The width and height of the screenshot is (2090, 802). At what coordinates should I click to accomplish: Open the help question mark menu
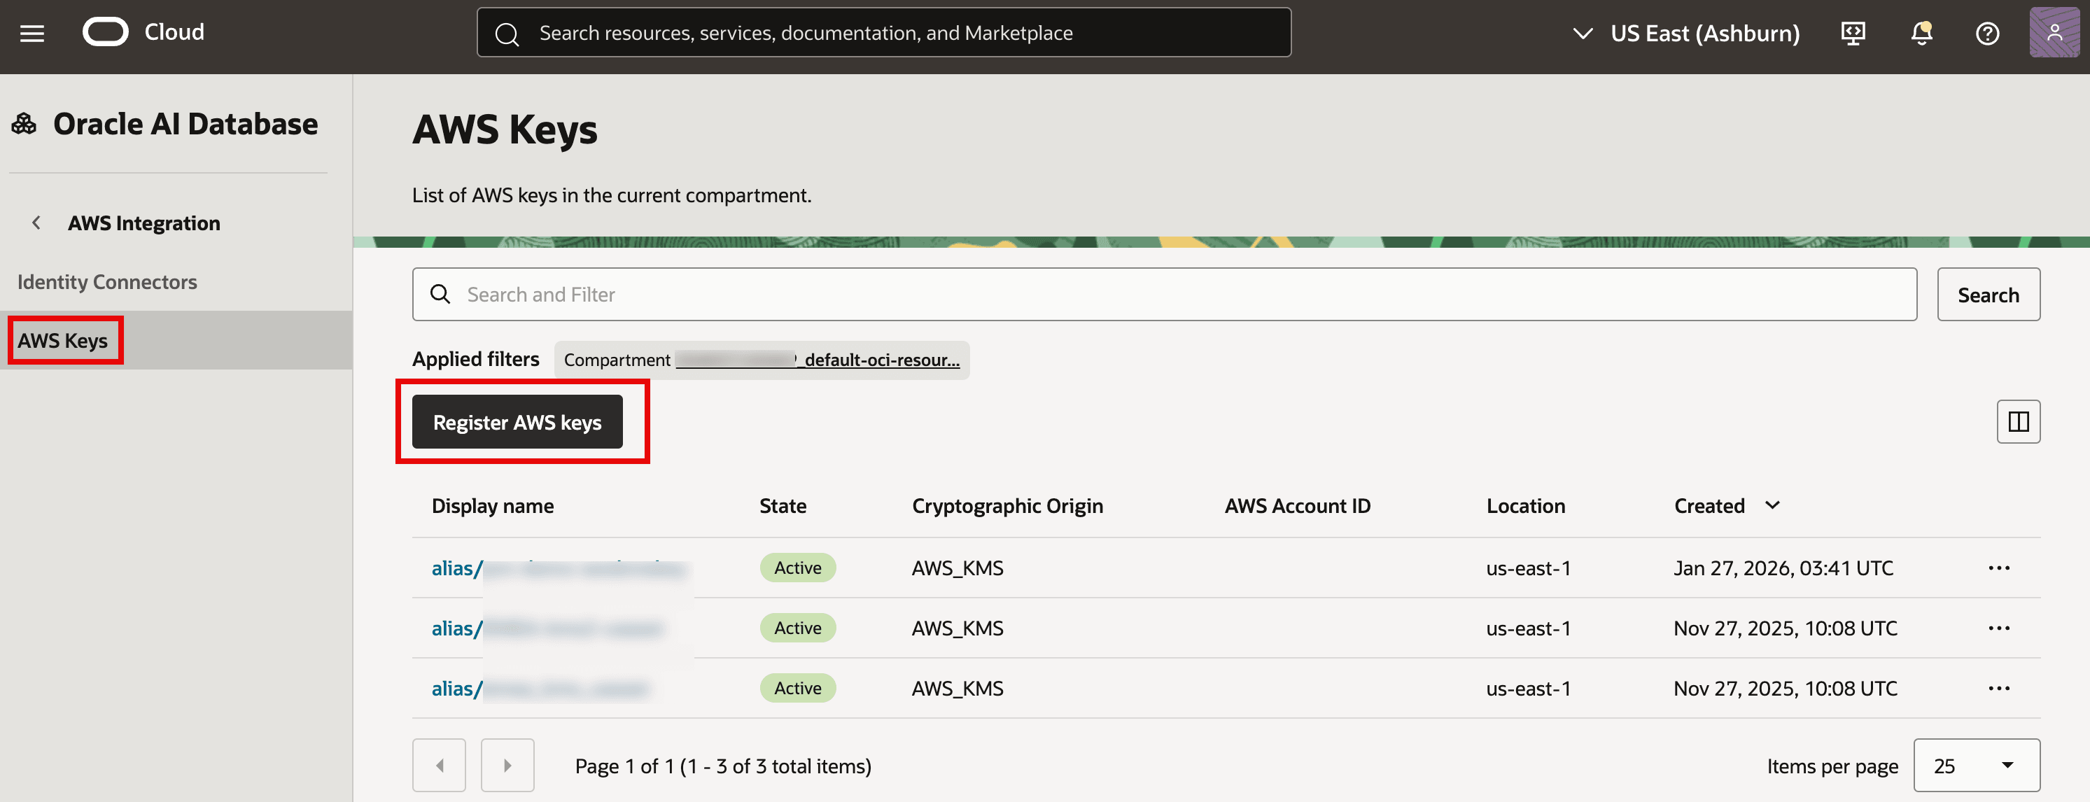click(x=1987, y=34)
